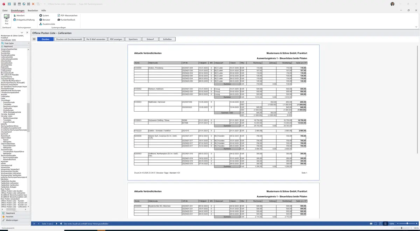This screenshot has width=420, height=231.
Task: Click the red X icon in quick access toolbar
Action: [x=33, y=3]
